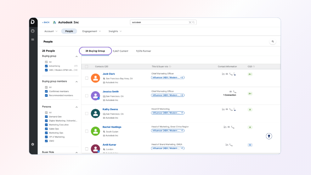Screen dimensions: 311x175
Task: Click Kathy Owens' email icon
Action: 227,109
